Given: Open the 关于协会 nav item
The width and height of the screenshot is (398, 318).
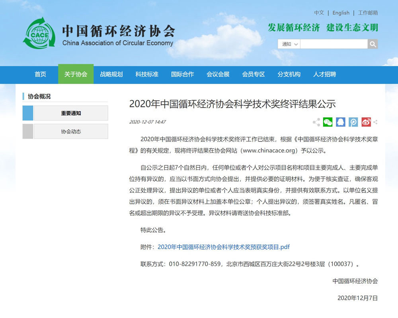Looking at the screenshot, I should click(76, 74).
